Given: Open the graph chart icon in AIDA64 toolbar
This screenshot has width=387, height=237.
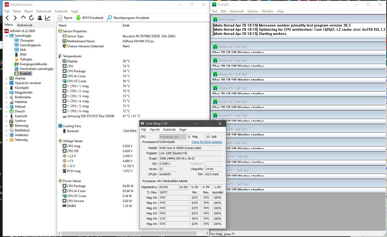Looking at the screenshot, I should pos(48,18).
